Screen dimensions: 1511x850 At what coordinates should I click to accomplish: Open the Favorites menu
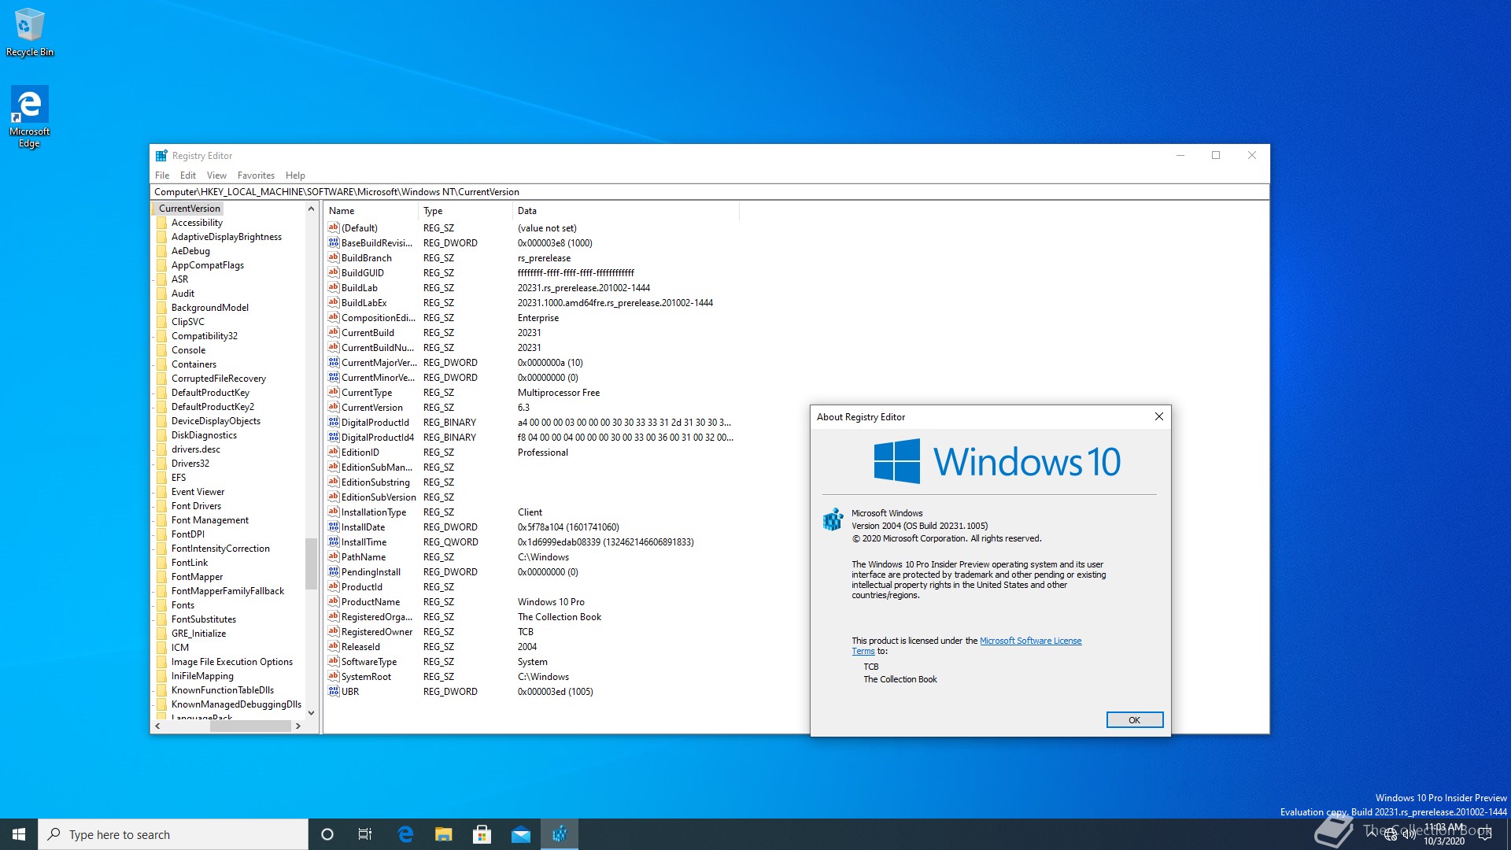[x=257, y=176]
